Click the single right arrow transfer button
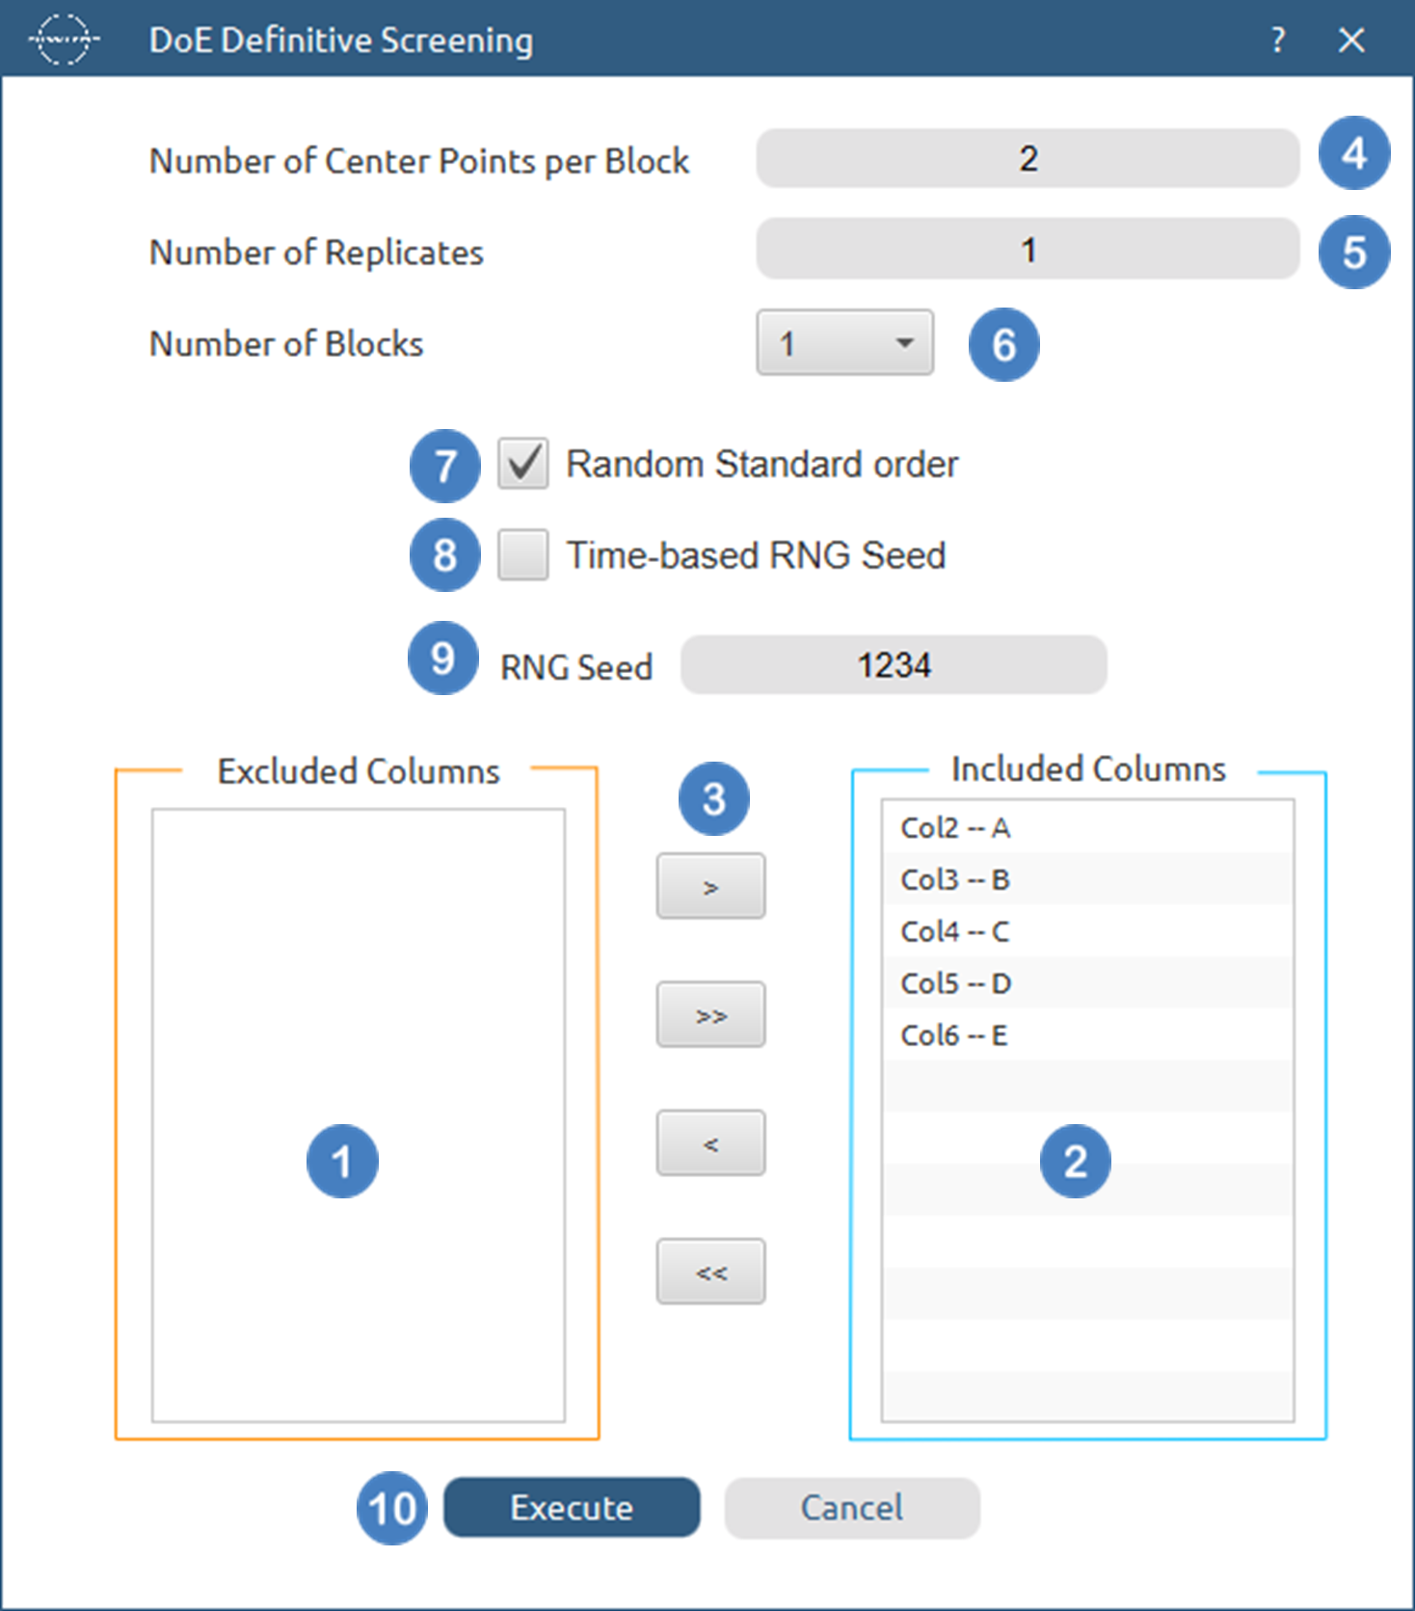Image resolution: width=1415 pixels, height=1611 pixels. coord(710,885)
